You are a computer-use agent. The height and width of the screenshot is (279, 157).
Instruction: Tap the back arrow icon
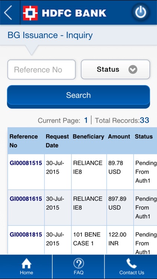(8, 12)
